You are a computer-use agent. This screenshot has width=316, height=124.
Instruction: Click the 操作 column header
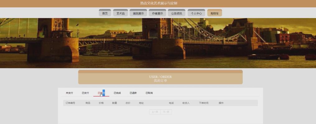click(221, 103)
